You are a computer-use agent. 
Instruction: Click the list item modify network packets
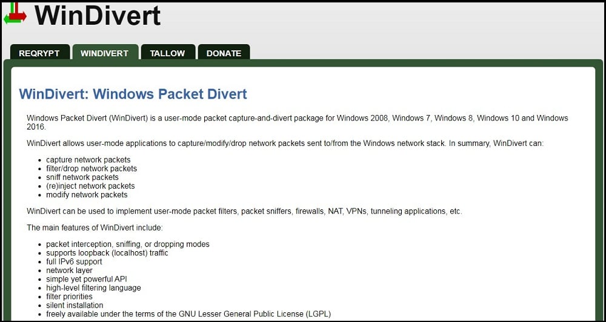(x=87, y=195)
